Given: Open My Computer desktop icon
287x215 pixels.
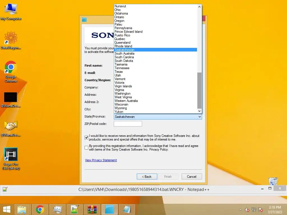Looking at the screenshot, I should tap(11, 12).
